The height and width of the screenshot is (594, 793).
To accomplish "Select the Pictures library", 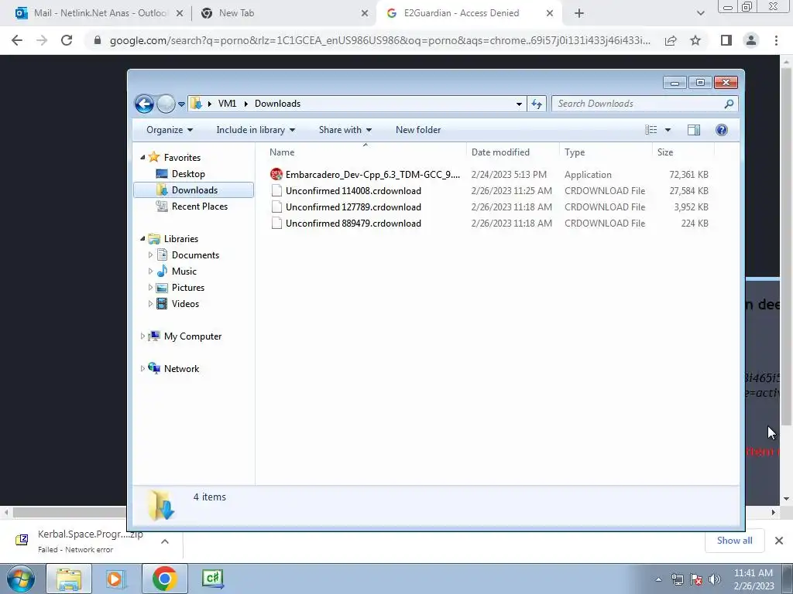I will [x=187, y=288].
